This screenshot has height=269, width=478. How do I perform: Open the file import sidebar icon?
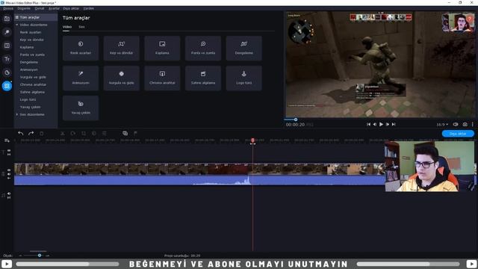pos(7,19)
